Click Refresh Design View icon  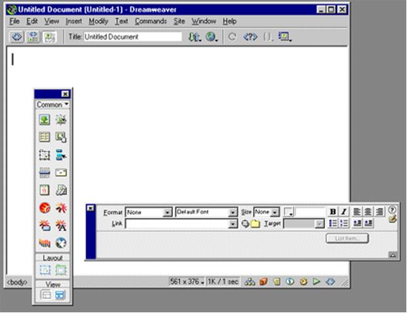(x=232, y=37)
